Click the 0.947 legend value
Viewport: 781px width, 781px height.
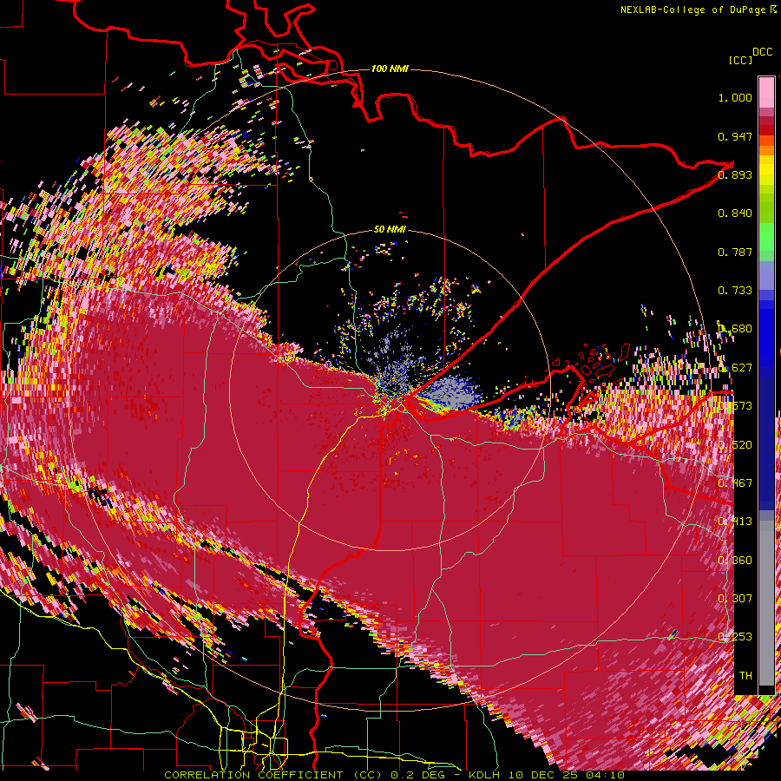[735, 136]
